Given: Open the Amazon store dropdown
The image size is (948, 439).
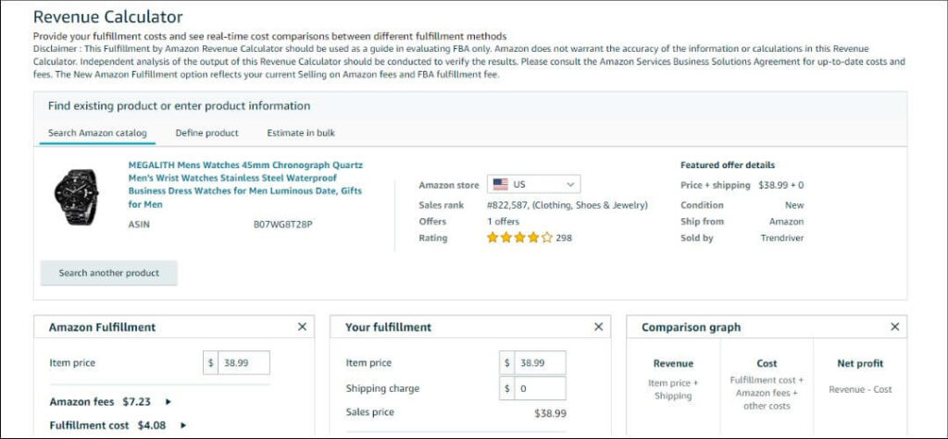Looking at the screenshot, I should point(534,184).
